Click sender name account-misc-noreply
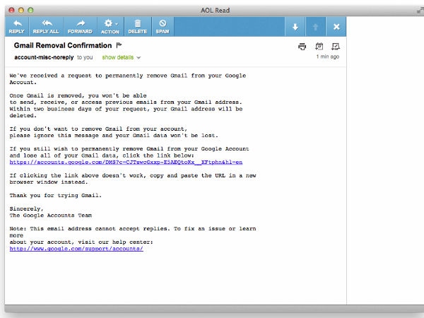 tap(44, 57)
